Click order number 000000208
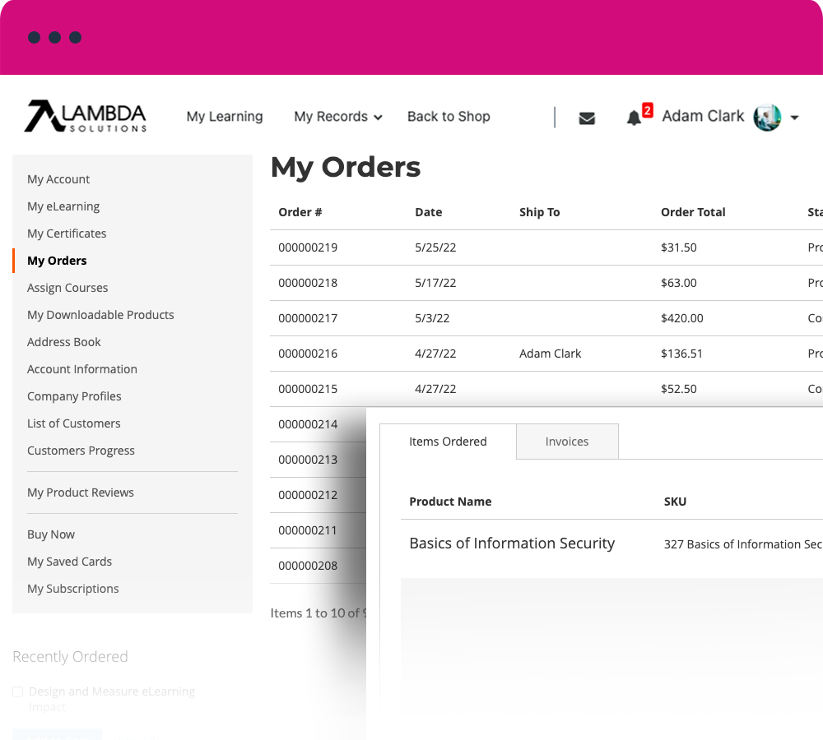The width and height of the screenshot is (823, 740). 308,566
